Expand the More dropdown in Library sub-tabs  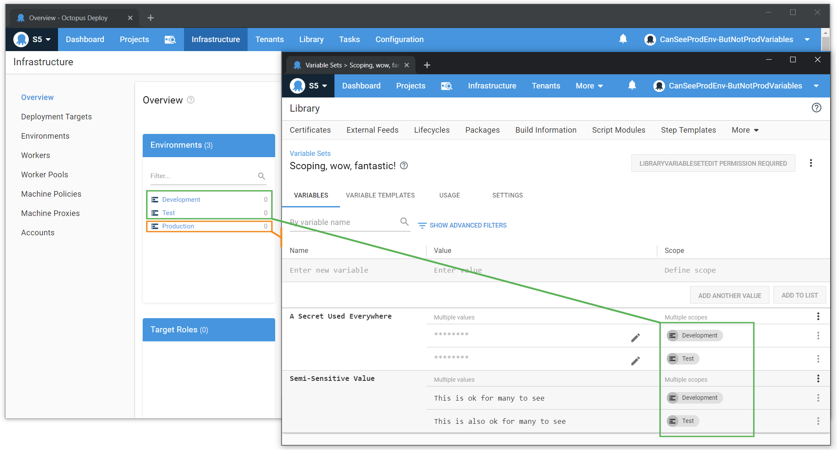point(745,130)
